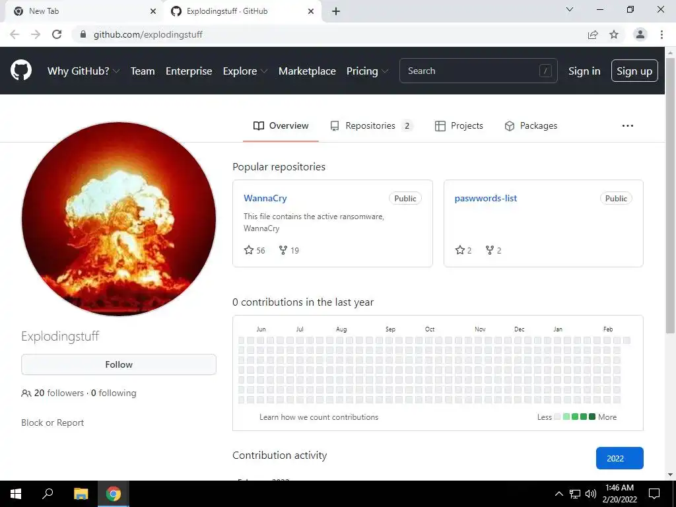676x507 pixels.
Task: Select the 2022 year filter button
Action: pyautogui.click(x=619, y=458)
